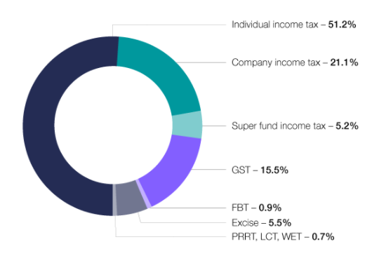Click the 51.2% value
This screenshot has height=256, width=379.
pyautogui.click(x=342, y=25)
